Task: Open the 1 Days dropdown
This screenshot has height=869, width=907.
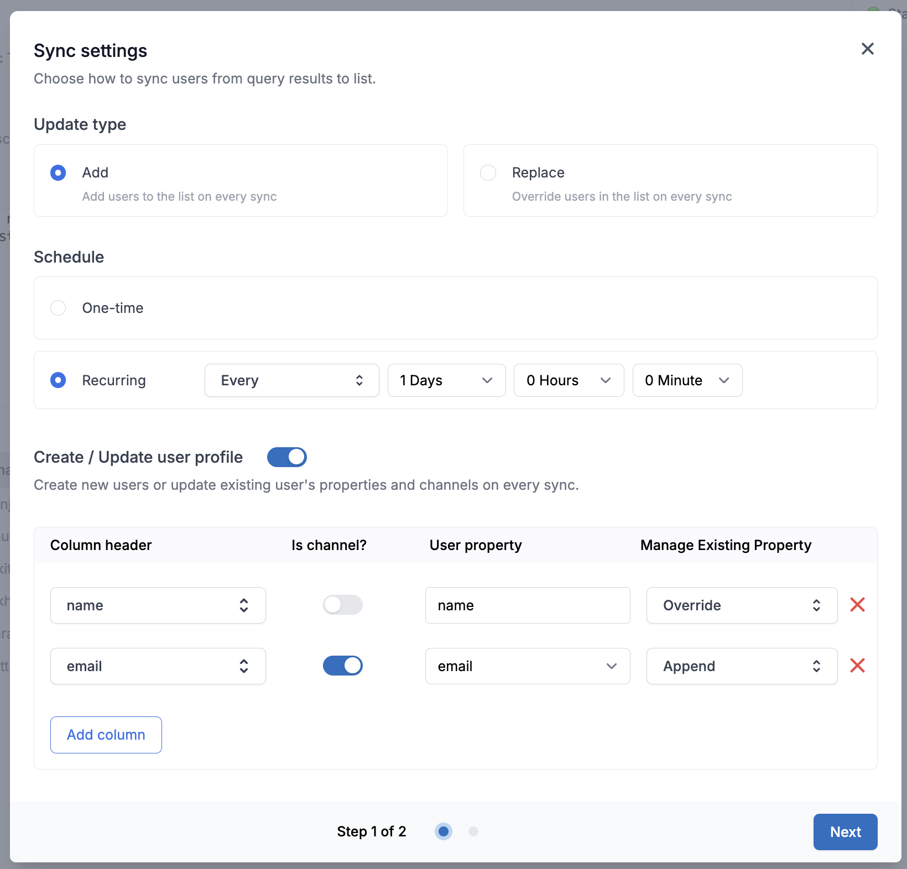Action: tap(447, 380)
